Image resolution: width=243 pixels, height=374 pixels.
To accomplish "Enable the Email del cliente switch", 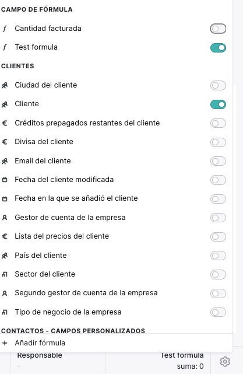I will tap(218, 161).
